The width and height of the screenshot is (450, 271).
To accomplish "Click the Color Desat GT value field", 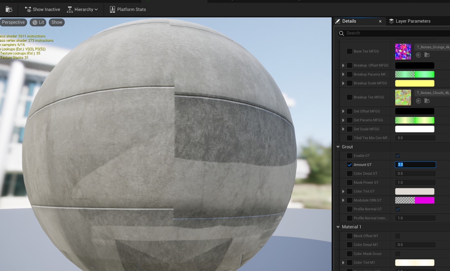I will tap(415, 174).
